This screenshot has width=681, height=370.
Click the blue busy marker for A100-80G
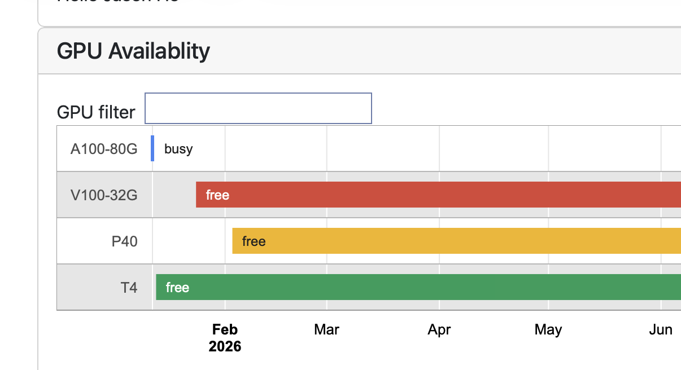point(152,148)
